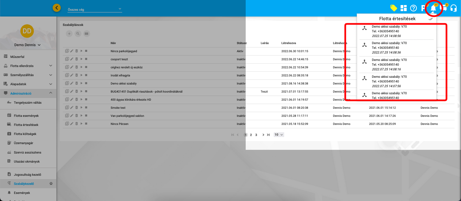Go to page 2 of the table

click(251, 135)
